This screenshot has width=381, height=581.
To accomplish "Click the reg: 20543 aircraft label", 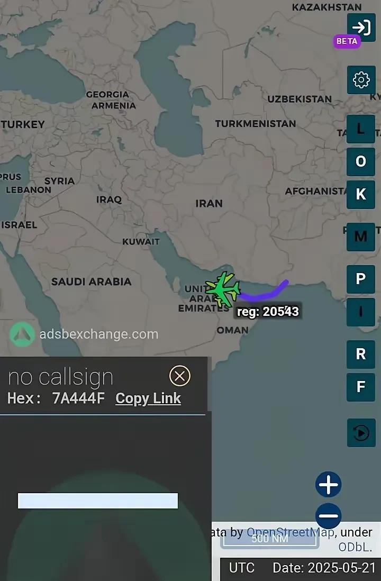I will pos(268,312).
